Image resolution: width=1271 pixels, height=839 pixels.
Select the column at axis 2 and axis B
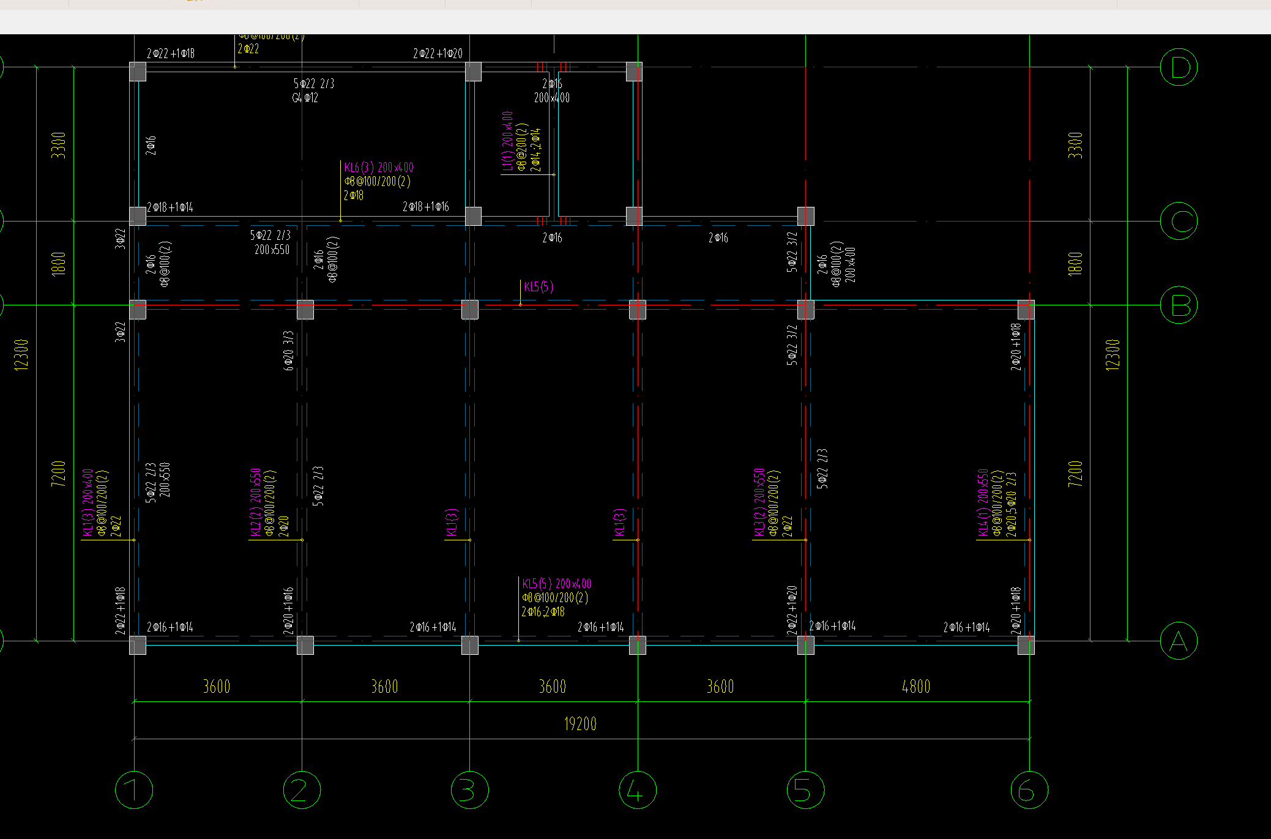tap(305, 310)
